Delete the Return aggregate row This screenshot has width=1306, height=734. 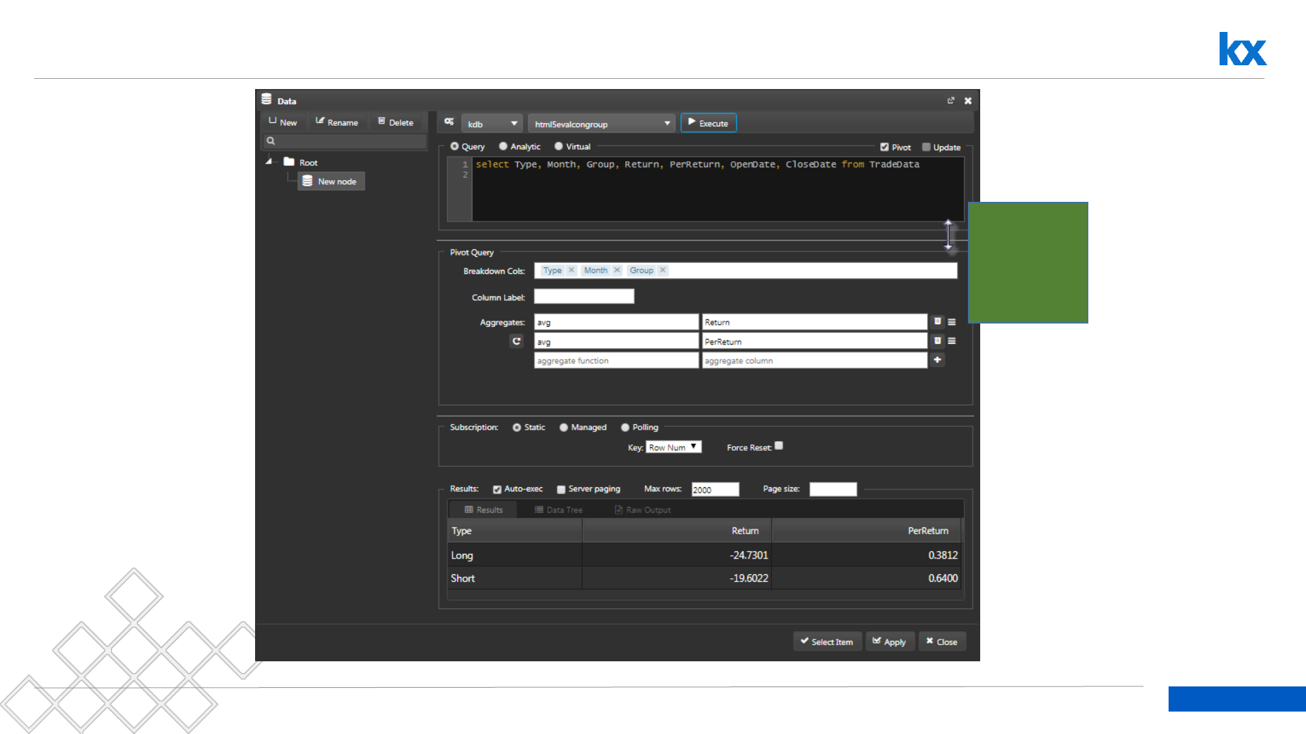coord(937,321)
